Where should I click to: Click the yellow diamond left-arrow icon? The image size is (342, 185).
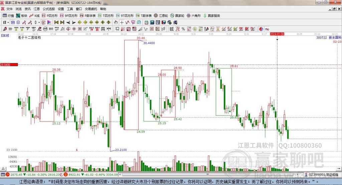tap(79, 22)
